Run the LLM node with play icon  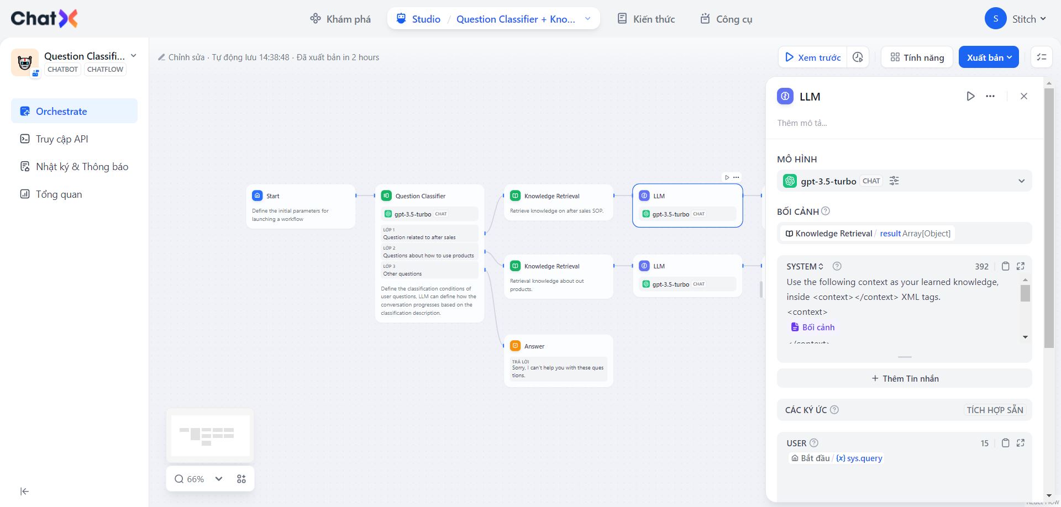[x=970, y=96]
